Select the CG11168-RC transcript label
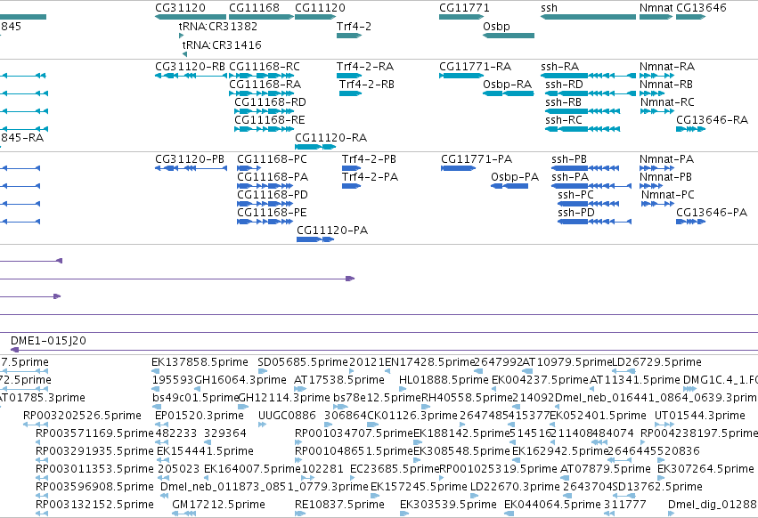The image size is (758, 518). (265, 66)
